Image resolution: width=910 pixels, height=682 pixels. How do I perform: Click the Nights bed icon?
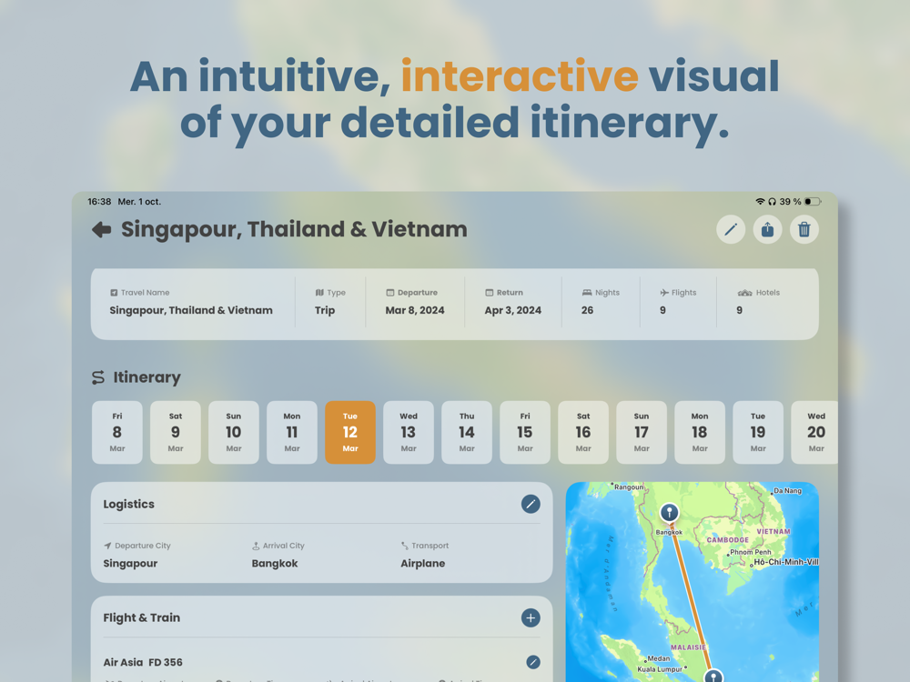tap(587, 293)
